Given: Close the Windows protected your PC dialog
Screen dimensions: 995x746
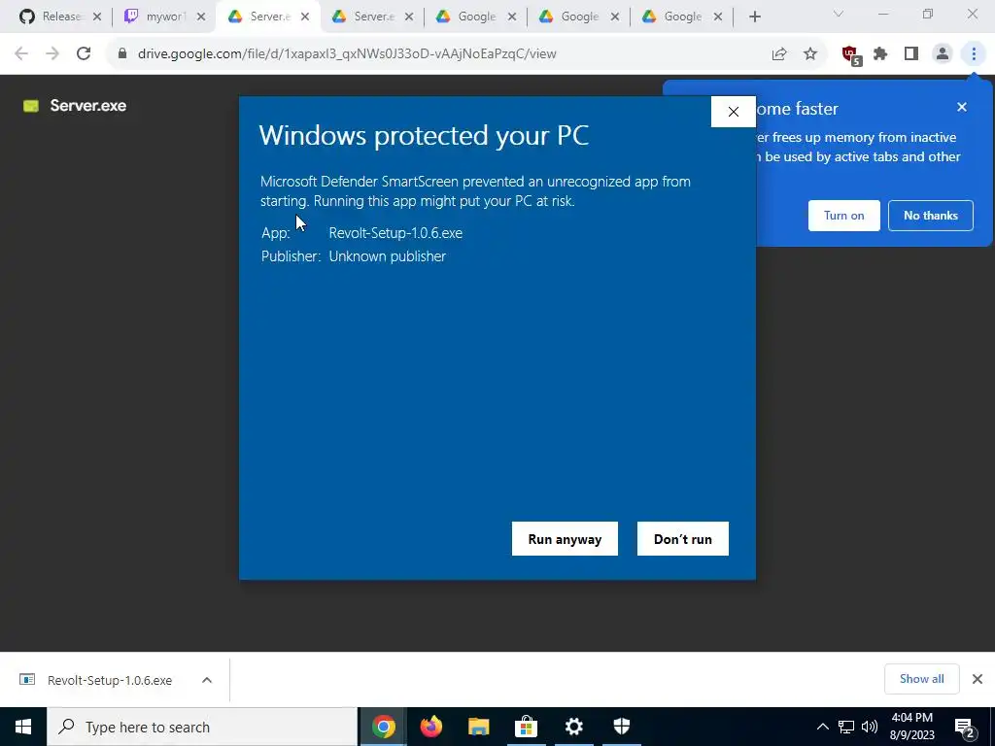Looking at the screenshot, I should (733, 112).
